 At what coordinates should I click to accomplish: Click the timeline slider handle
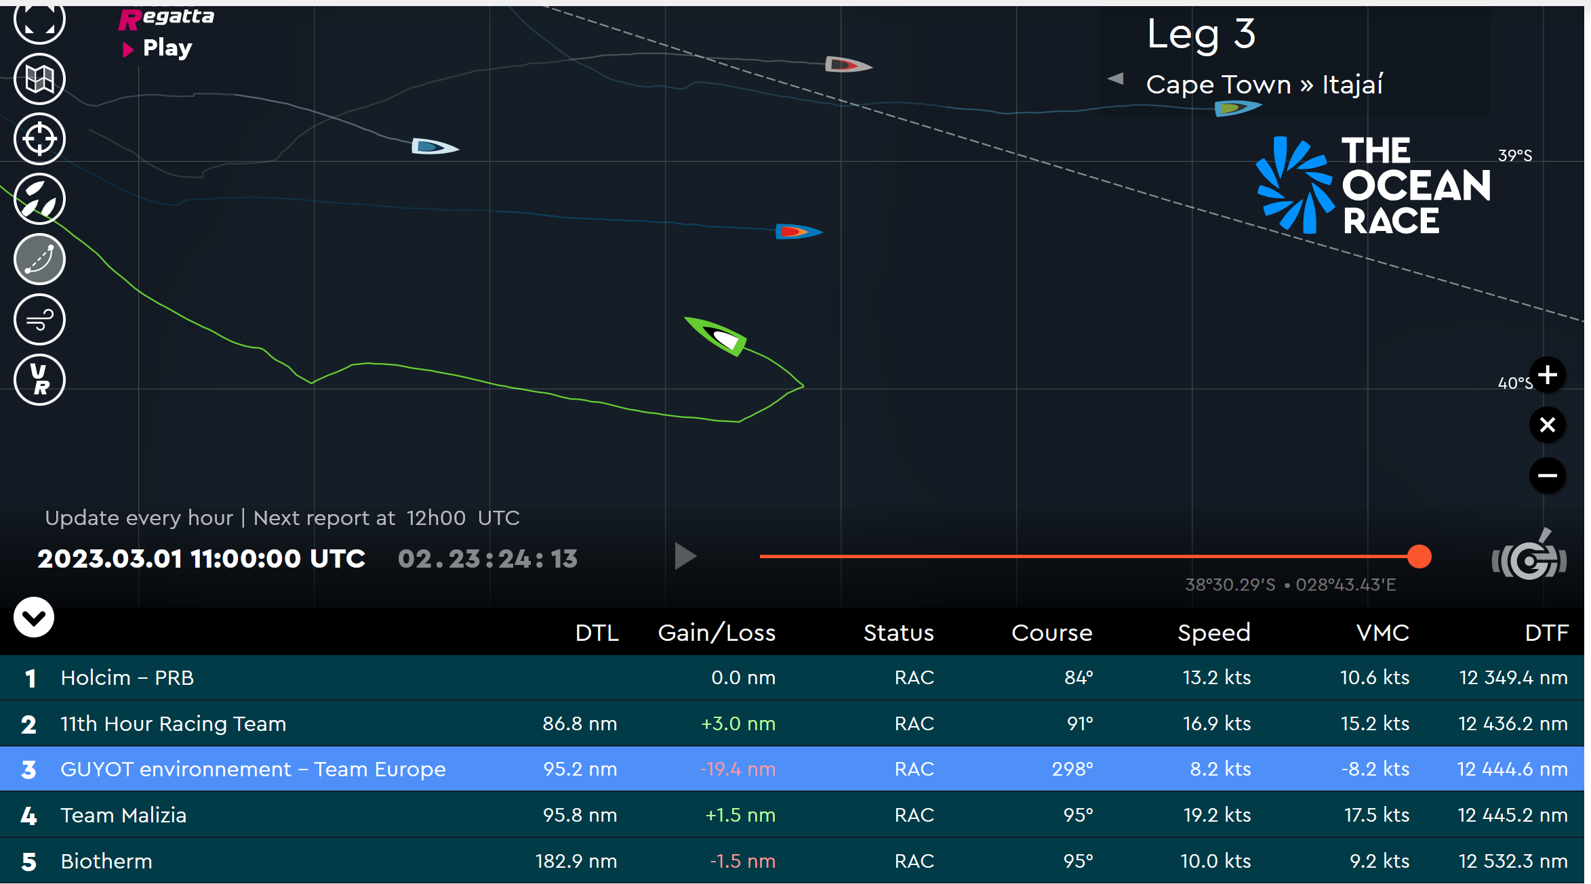(1419, 557)
